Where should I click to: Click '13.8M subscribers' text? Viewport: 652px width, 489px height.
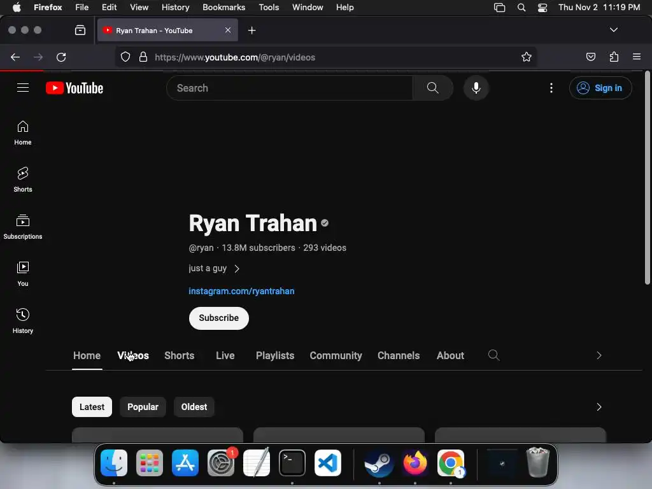pyautogui.click(x=259, y=248)
